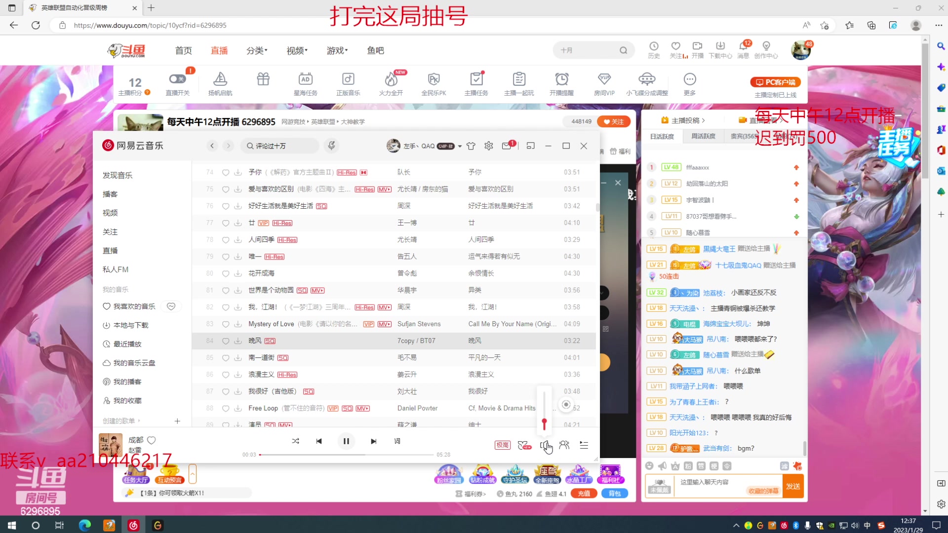
Task: Expand 视频 dropdown in Douyu nav
Action: click(297, 50)
